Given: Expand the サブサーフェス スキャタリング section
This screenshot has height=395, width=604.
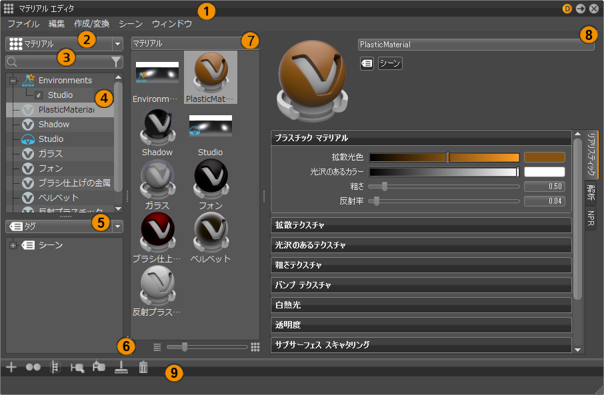Looking at the screenshot, I should coord(421,345).
